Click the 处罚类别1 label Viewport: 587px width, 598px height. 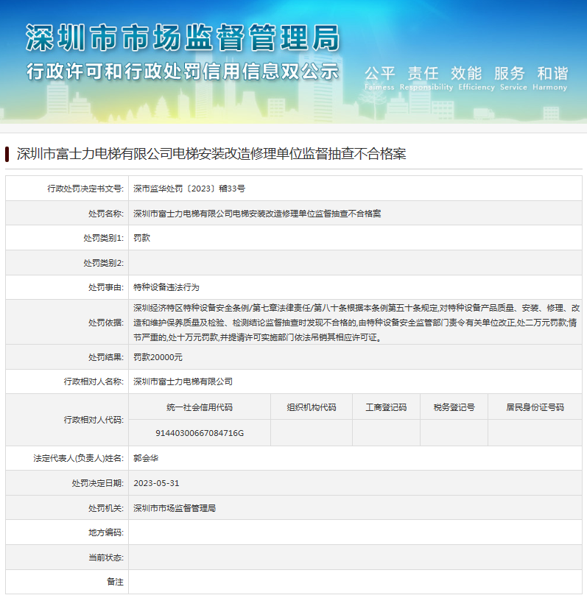point(104,238)
